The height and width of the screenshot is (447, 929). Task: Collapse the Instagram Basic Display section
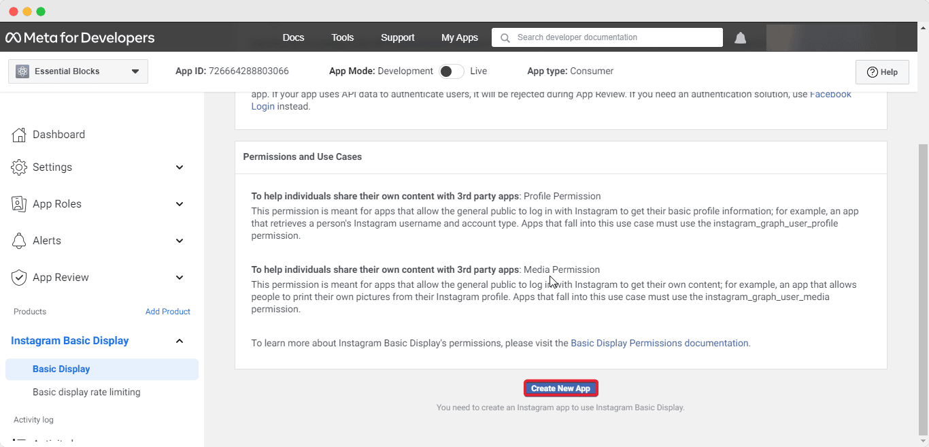coord(180,341)
